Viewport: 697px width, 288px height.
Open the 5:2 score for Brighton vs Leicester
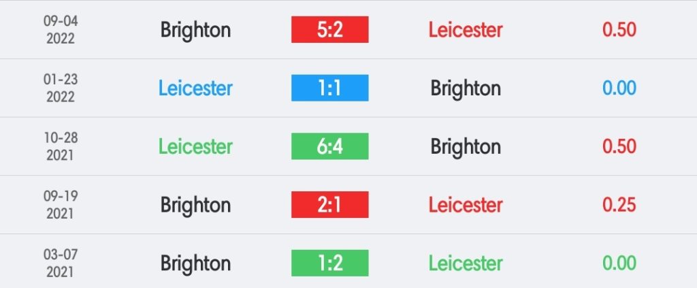pos(330,29)
